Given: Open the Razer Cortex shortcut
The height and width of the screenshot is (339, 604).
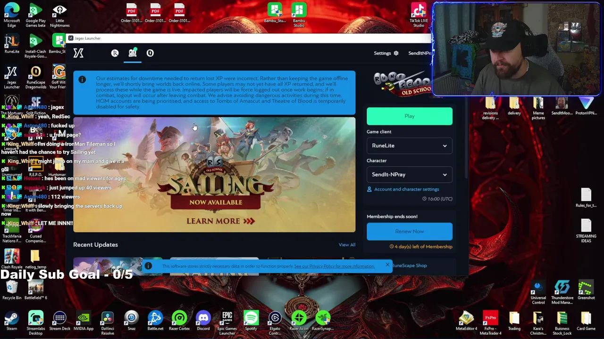Looking at the screenshot, I should point(179,321).
